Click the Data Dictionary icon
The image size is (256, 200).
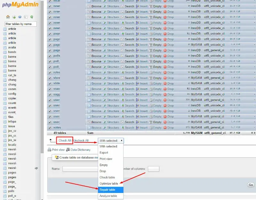pyautogui.click(x=68, y=150)
